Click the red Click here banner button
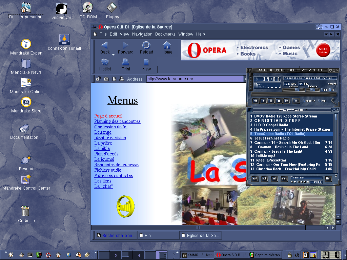 point(323,50)
